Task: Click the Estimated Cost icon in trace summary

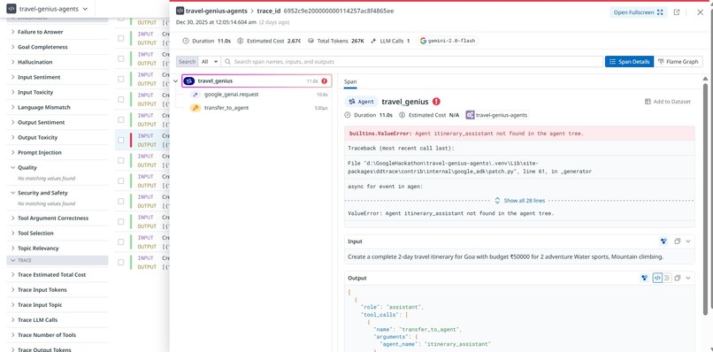Action: pyautogui.click(x=240, y=41)
